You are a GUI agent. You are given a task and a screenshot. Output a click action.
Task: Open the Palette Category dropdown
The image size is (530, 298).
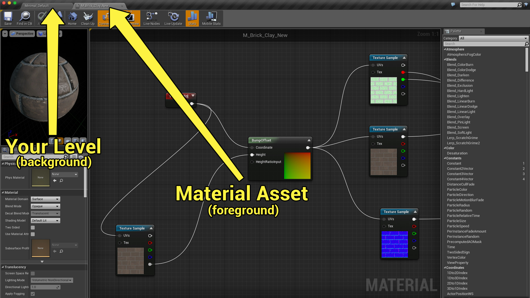pos(493,38)
